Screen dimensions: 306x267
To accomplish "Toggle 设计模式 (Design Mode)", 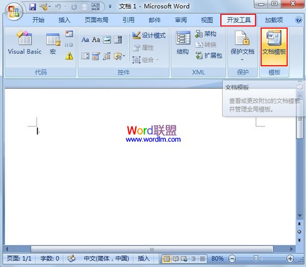I will 149,35.
